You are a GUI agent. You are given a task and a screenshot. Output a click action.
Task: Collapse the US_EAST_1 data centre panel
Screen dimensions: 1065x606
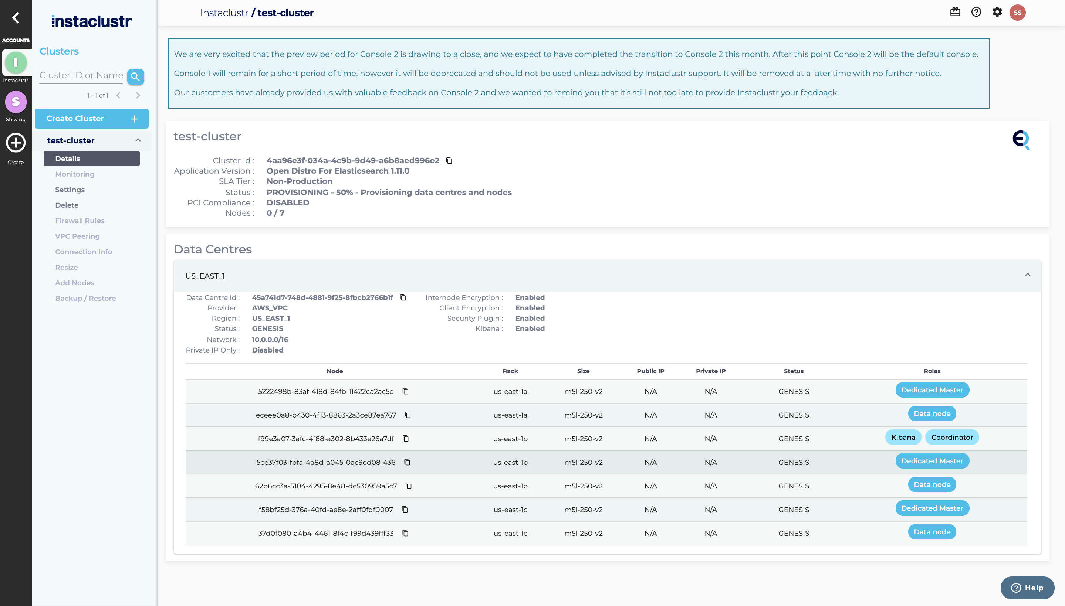(1028, 275)
